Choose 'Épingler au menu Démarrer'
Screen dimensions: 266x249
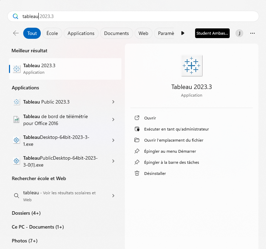tap(170, 151)
